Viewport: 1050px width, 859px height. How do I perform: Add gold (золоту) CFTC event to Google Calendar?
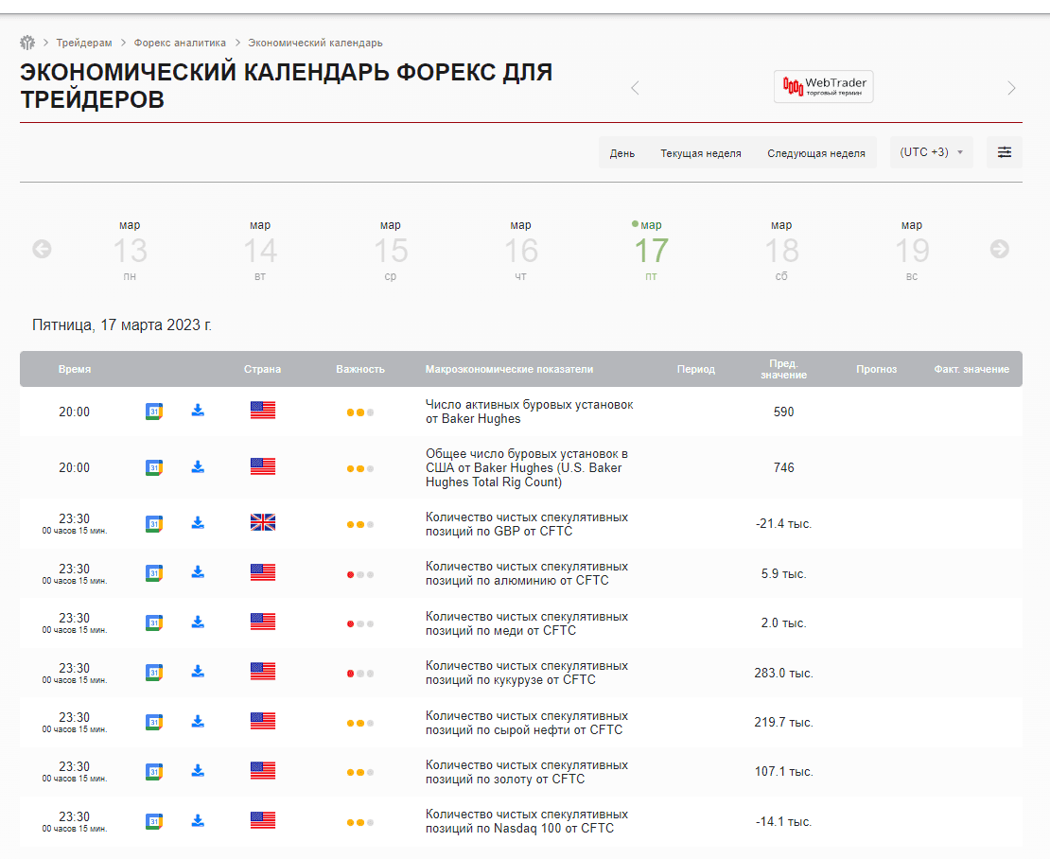point(154,771)
